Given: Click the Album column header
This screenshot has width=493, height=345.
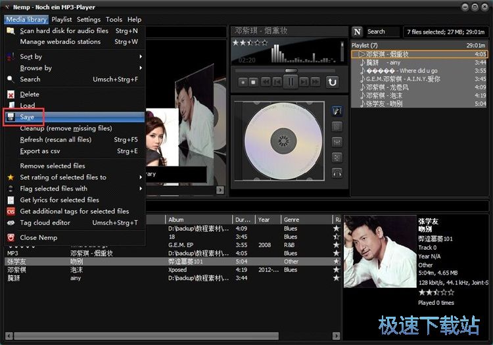Looking at the screenshot, I should [199, 219].
